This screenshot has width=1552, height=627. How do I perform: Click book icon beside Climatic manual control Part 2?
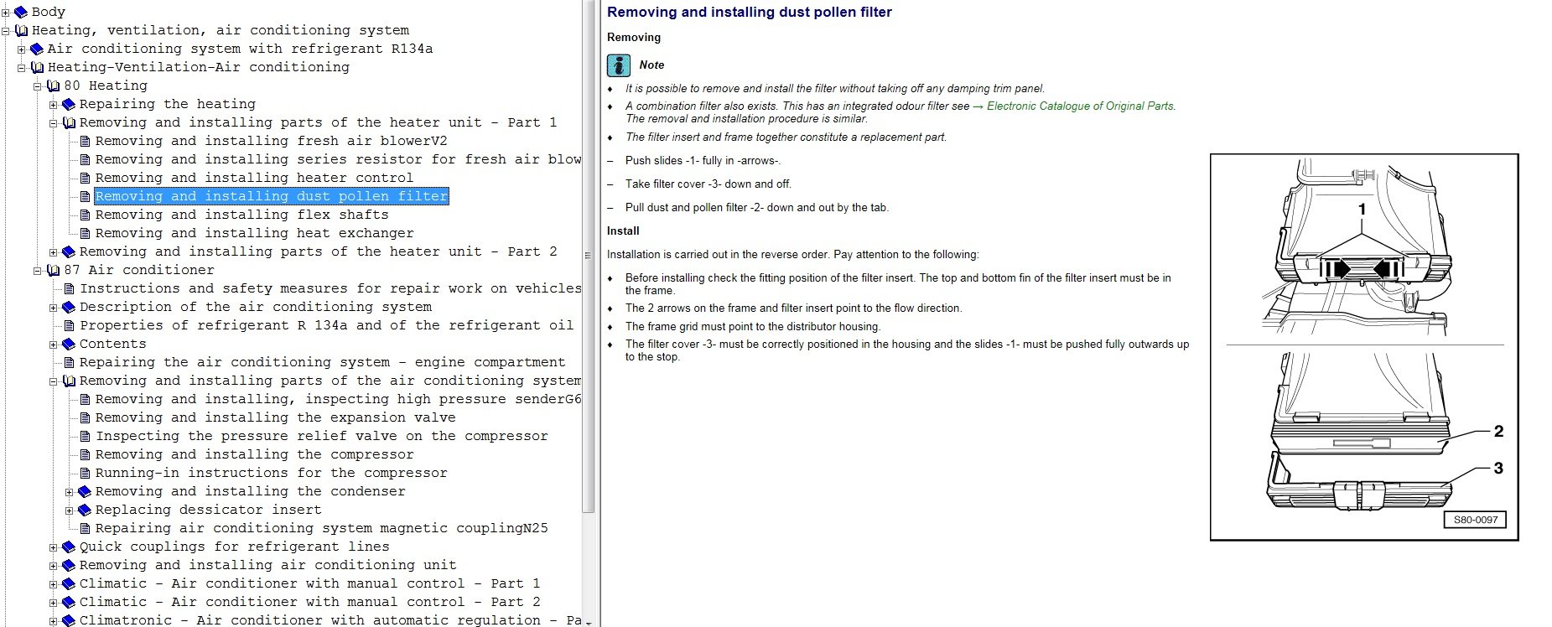69,603
